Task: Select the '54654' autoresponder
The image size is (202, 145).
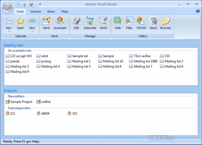Action: click(43, 113)
